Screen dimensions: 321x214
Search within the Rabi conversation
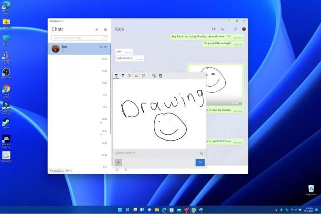click(x=235, y=29)
